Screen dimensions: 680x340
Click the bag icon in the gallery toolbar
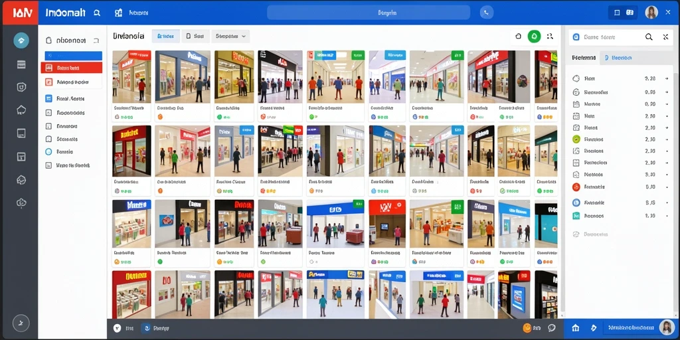tap(518, 37)
